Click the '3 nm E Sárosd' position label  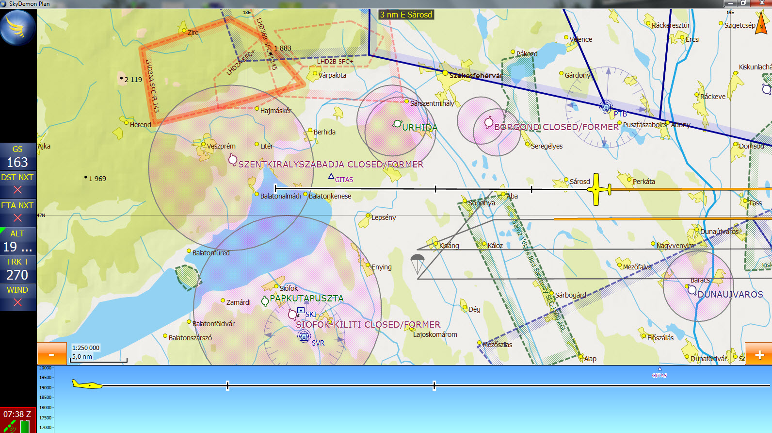point(406,15)
